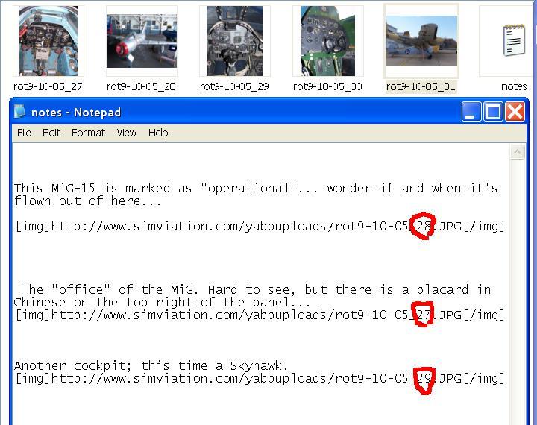
Task: Click the 'notes - Notepad' window title
Action: pos(76,113)
